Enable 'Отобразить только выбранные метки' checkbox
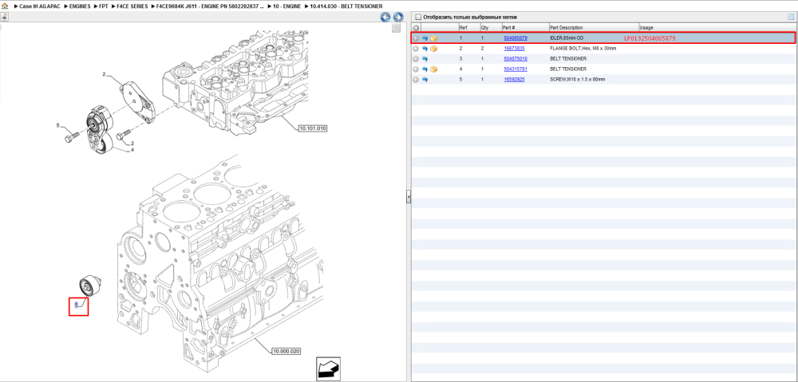Viewport: 798px width, 382px height. (418, 17)
